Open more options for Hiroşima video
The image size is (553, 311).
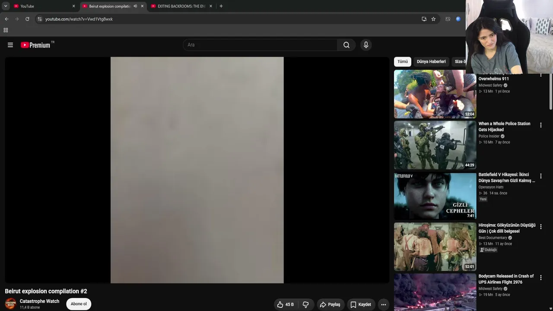[540, 227]
